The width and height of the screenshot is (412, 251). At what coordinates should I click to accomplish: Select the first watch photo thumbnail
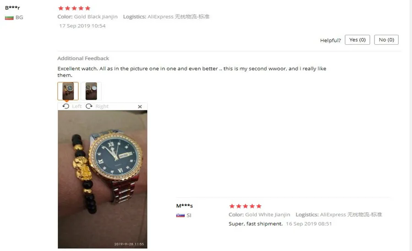68,91
